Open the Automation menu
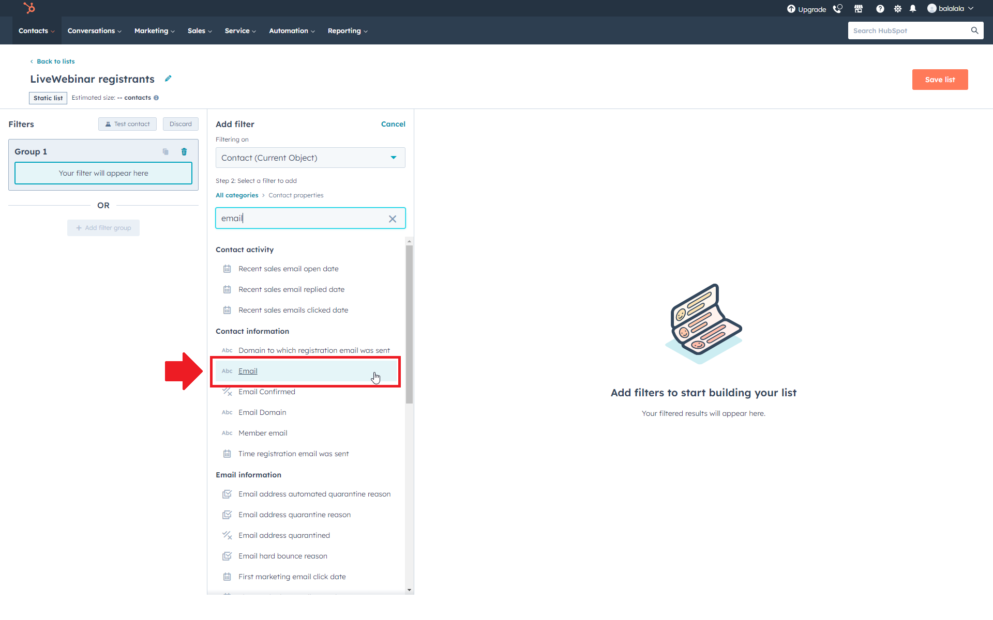Viewport: 993px width, 620px height. [292, 31]
